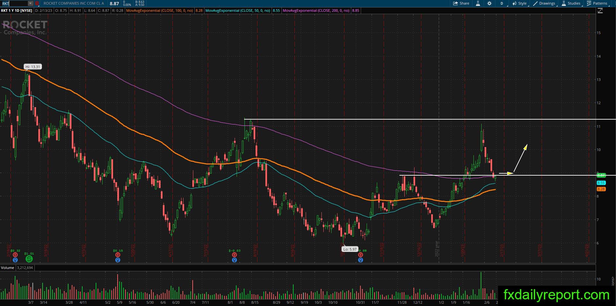Screen dimensions: 616x306
Task: Click the D: 2/13/23 date value
Action: (44, 10)
